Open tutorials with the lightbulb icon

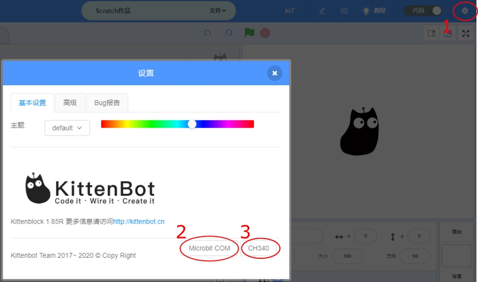point(374,11)
